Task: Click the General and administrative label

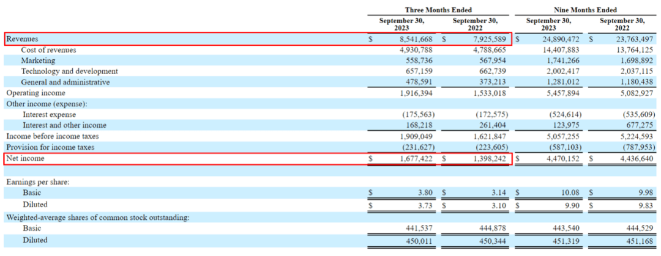Action: 65,82
